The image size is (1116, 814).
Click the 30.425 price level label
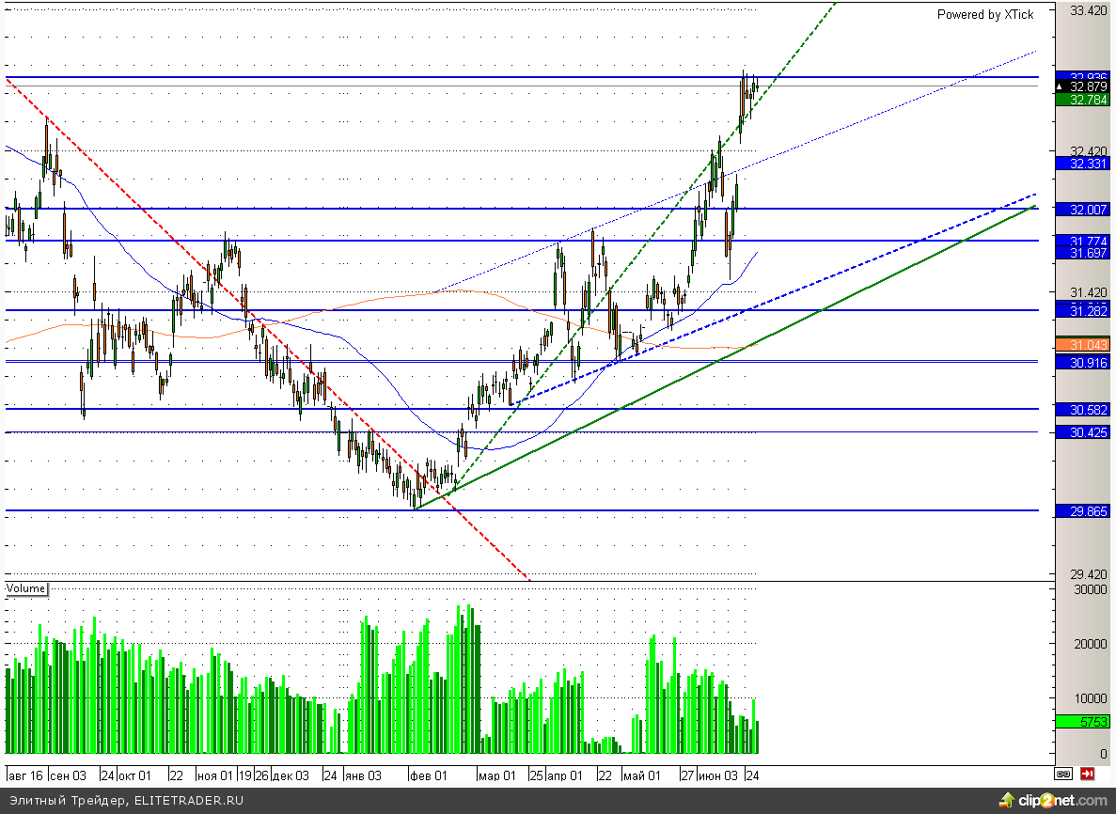(x=1082, y=432)
